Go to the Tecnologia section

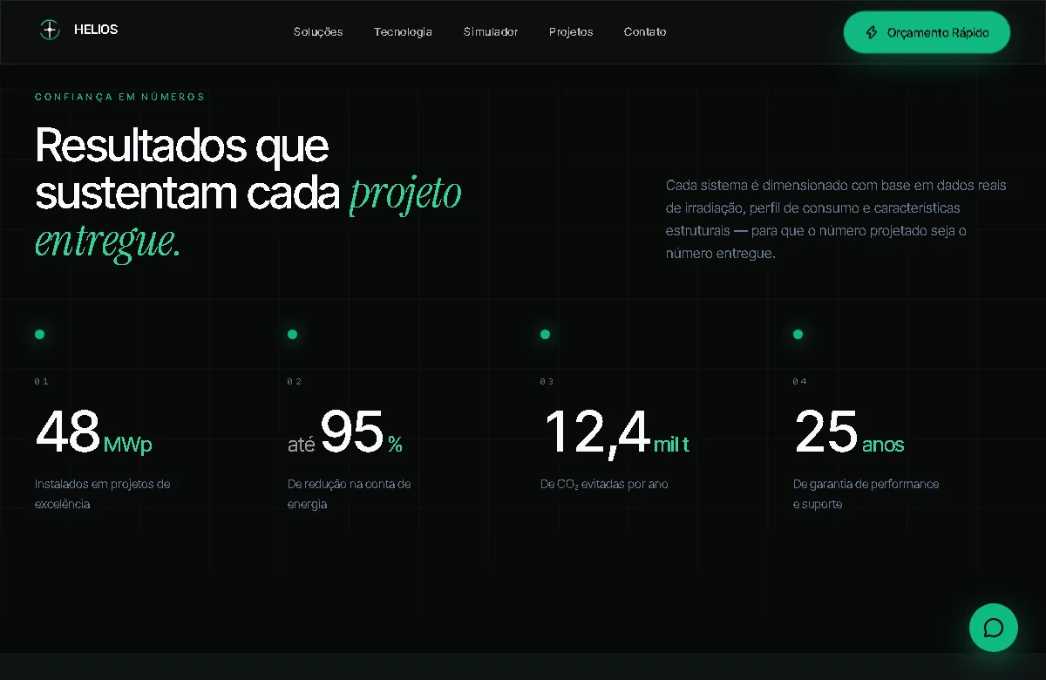pyautogui.click(x=403, y=31)
